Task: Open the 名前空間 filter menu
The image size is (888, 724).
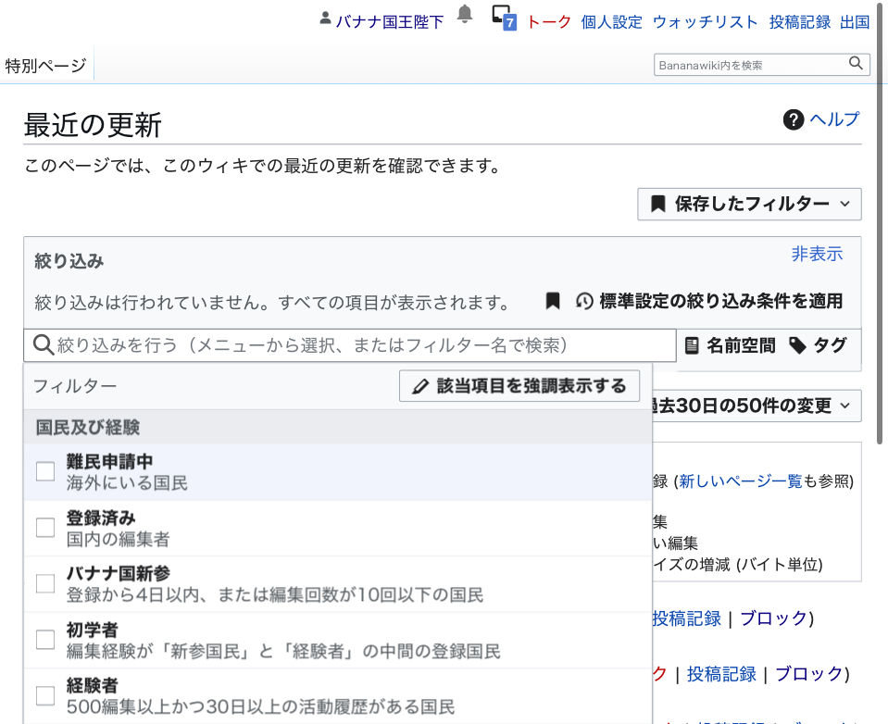Action: pyautogui.click(x=730, y=345)
